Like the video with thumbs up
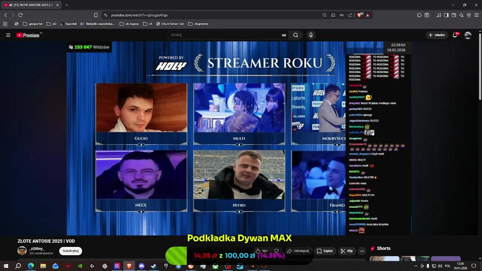Image resolution: width=482 pixels, height=271 pixels. (x=261, y=251)
